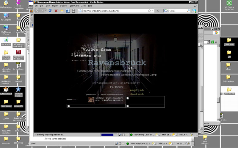Screen dimensions: 238x148
Task: Click the search magnifier icon
Action: [x=188, y=11]
